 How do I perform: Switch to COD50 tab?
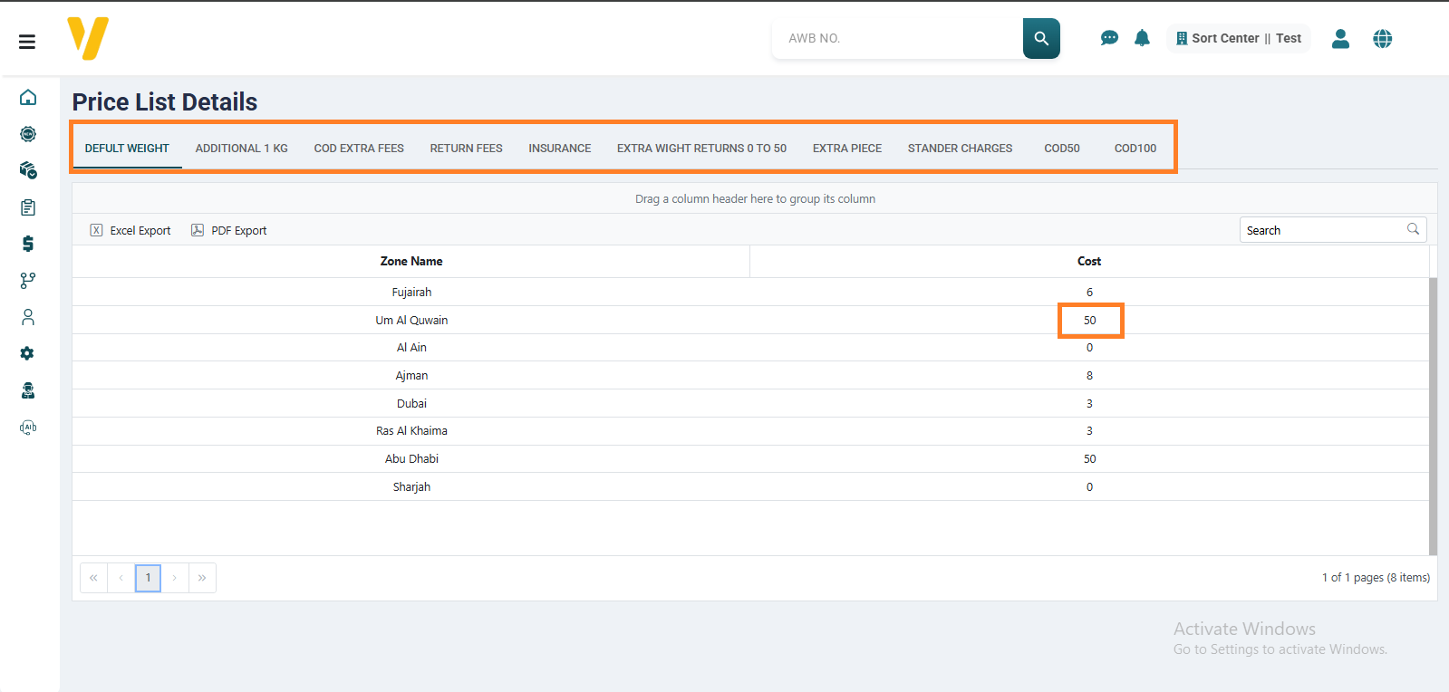pyautogui.click(x=1062, y=149)
